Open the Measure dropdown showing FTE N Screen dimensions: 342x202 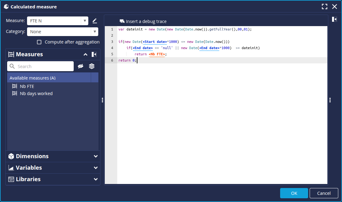coord(85,21)
